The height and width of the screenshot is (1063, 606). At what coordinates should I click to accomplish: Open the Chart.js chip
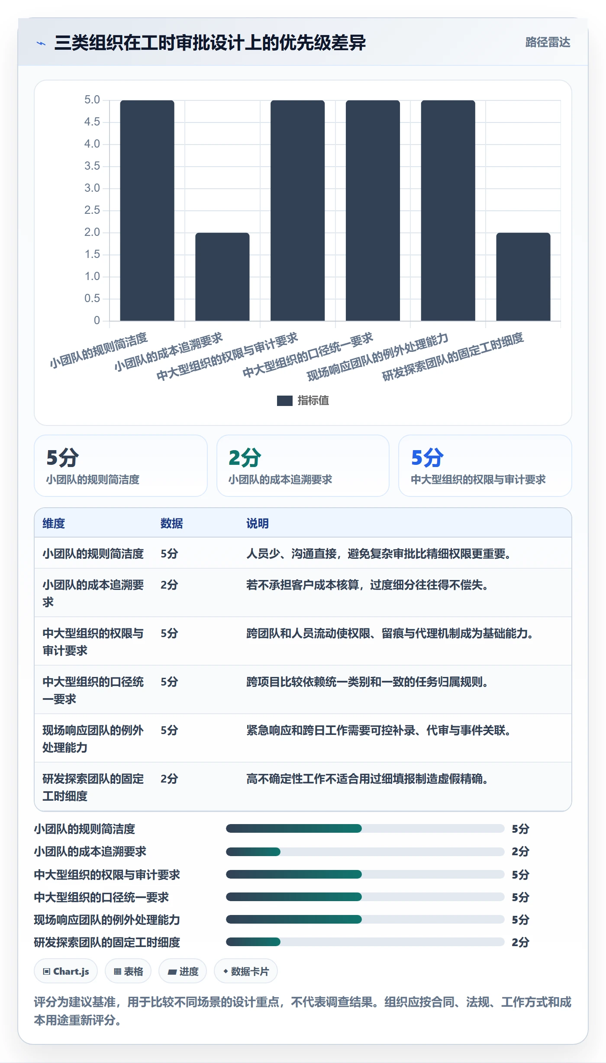pyautogui.click(x=66, y=971)
